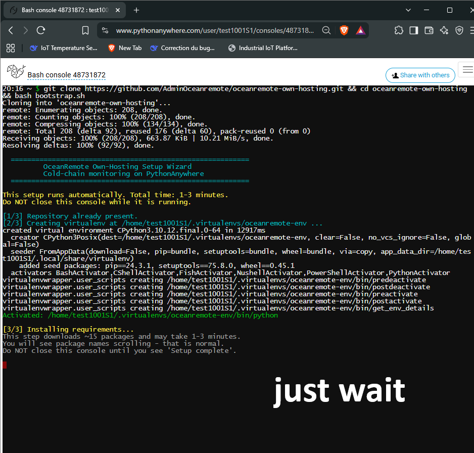Open the Brave VPN shield icon
This screenshot has height=453, width=474.
[x=459, y=30]
